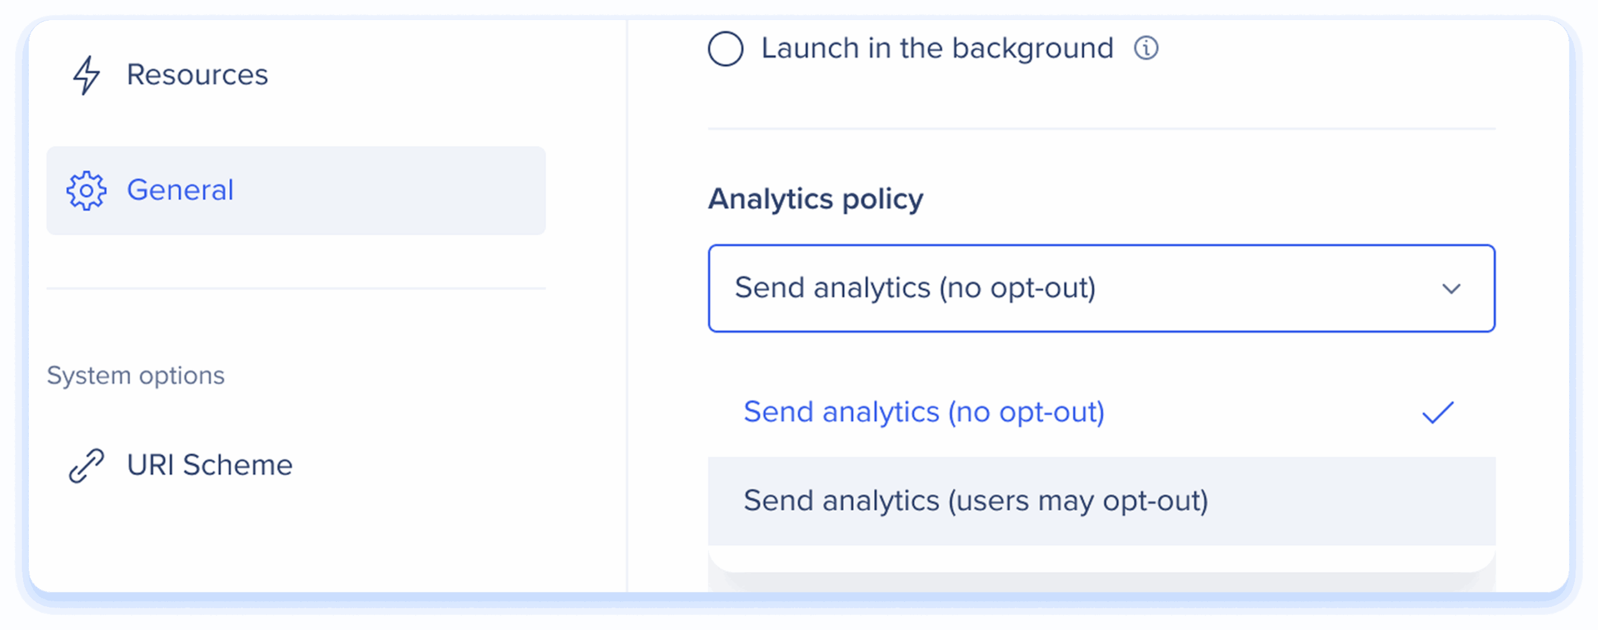Click the lightning bolt Resources icon

pos(86,75)
